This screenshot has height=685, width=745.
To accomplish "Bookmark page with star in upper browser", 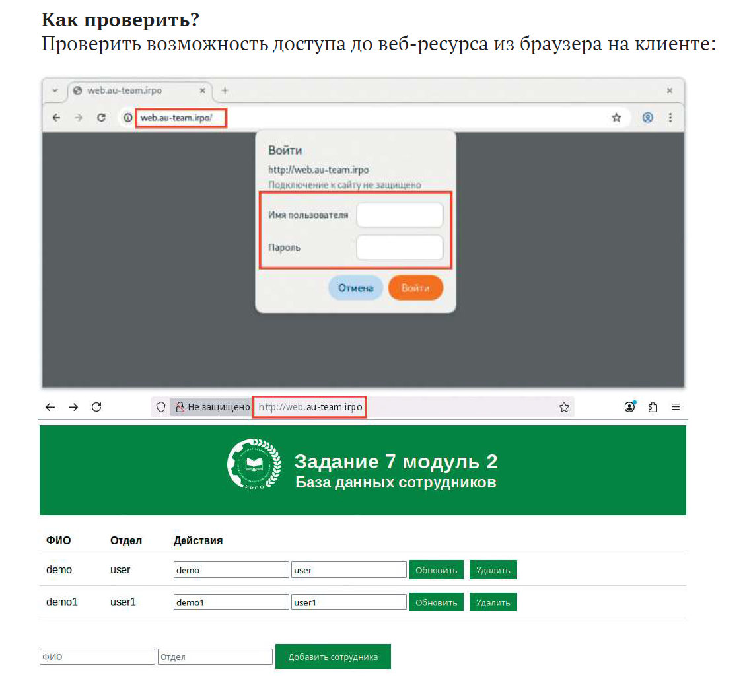I will coord(616,118).
